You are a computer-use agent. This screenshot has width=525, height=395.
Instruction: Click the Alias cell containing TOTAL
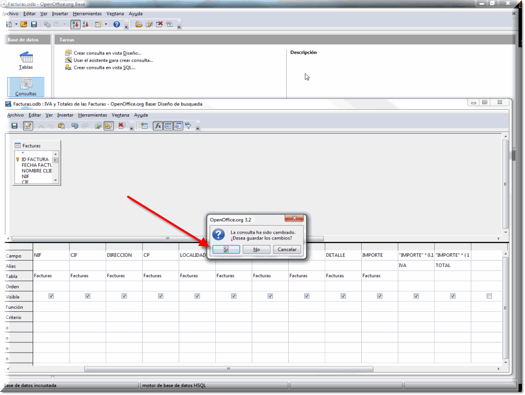click(x=453, y=265)
